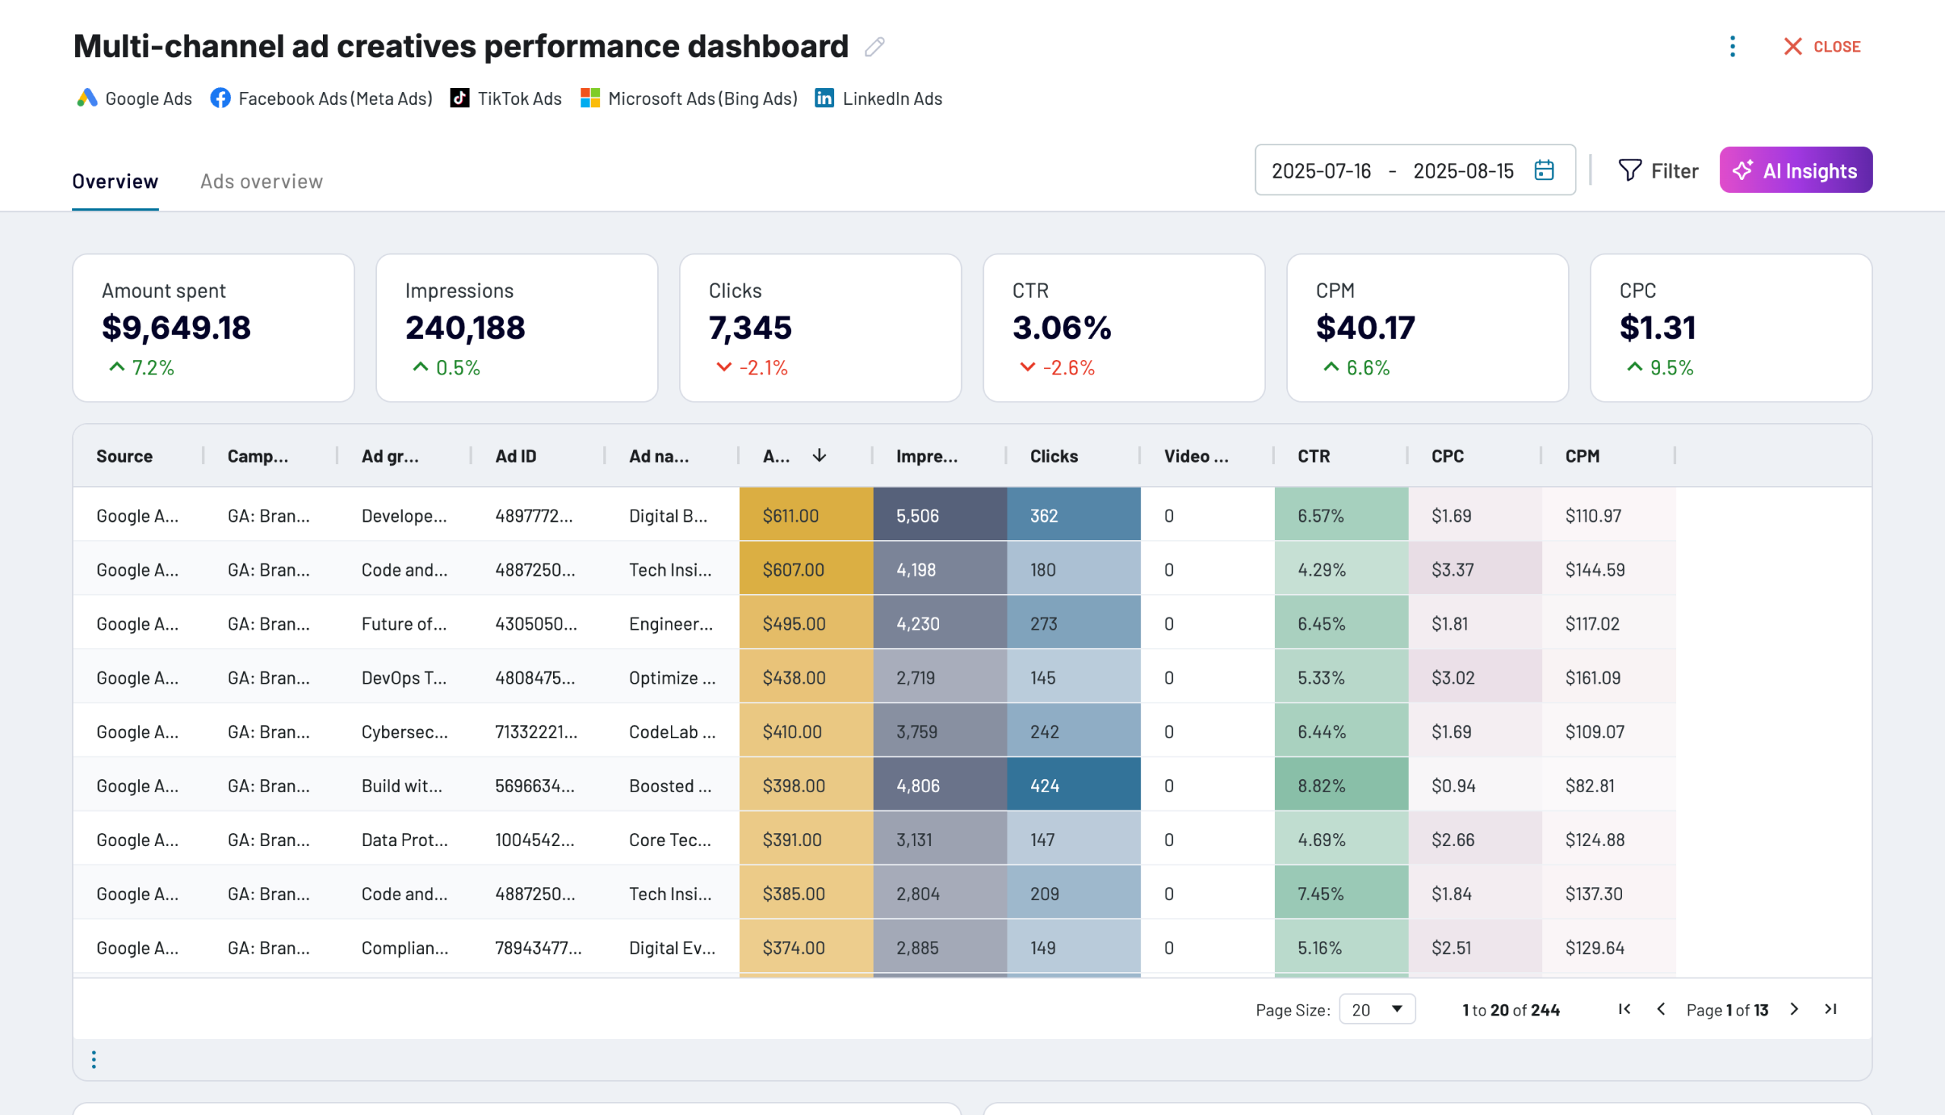Viewport: 1945px width, 1115px height.
Task: Open the calendar date picker icon
Action: click(1543, 170)
